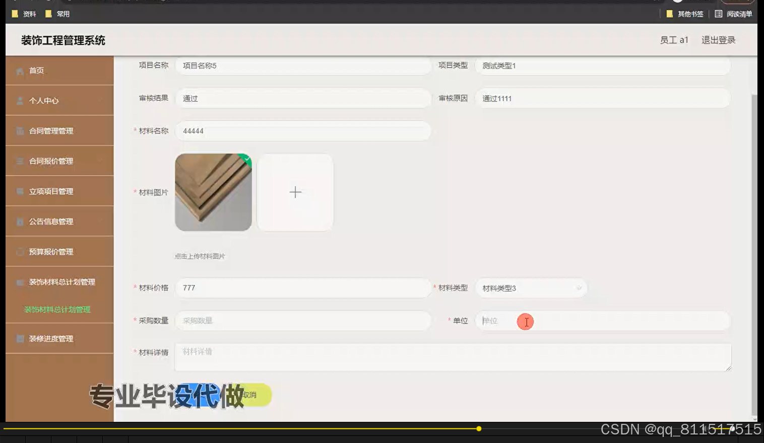Click the 个人中心 person icon

[x=20, y=101]
